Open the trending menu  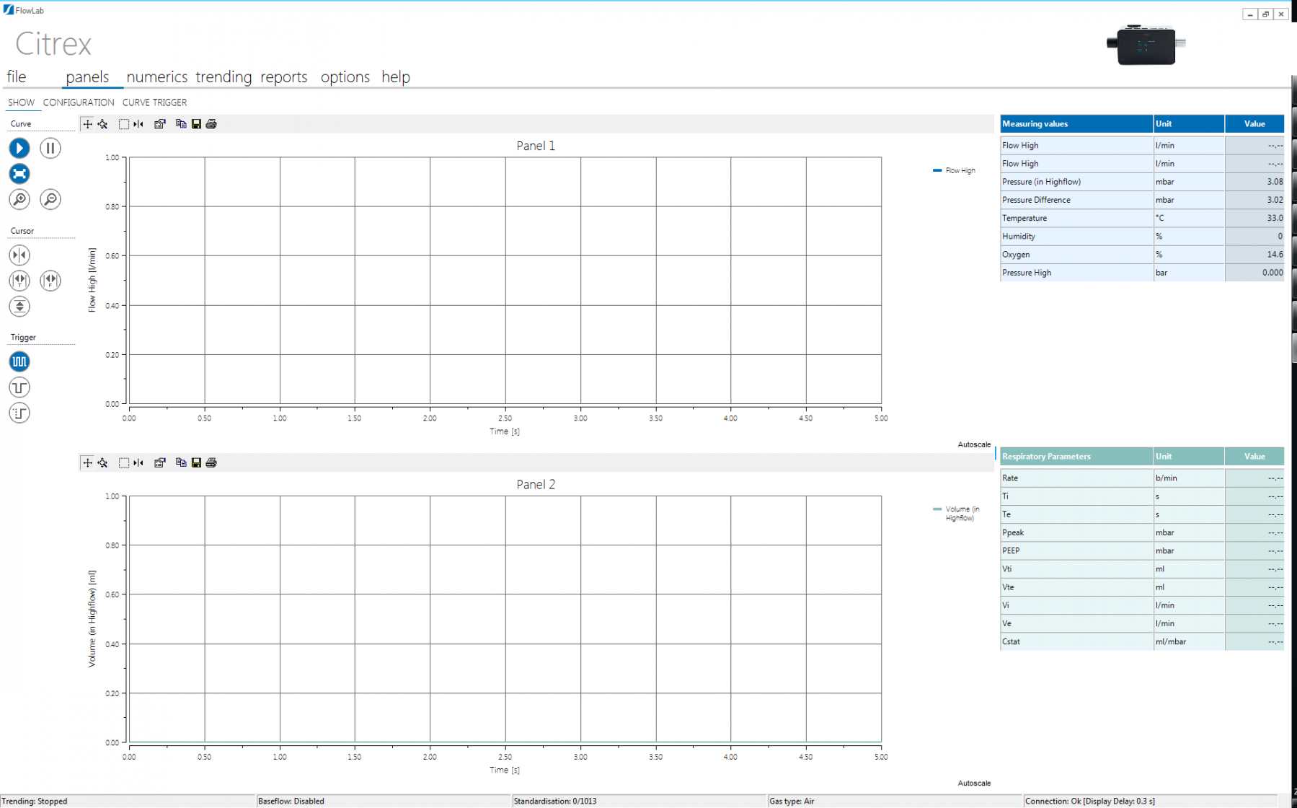click(223, 76)
